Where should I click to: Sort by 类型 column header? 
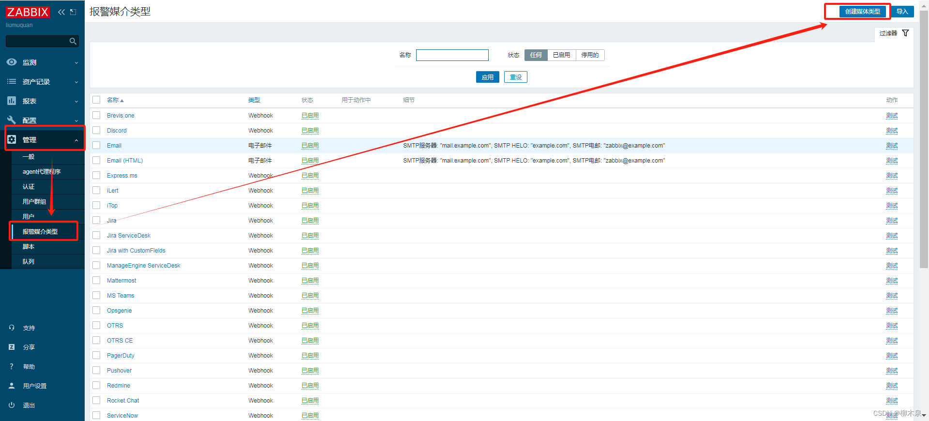point(254,100)
